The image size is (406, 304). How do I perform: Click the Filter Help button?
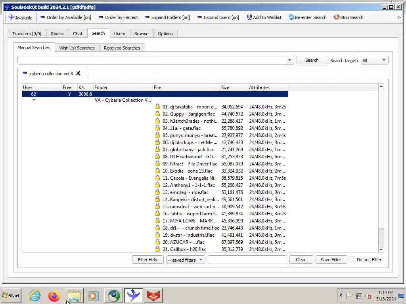pyautogui.click(x=147, y=260)
